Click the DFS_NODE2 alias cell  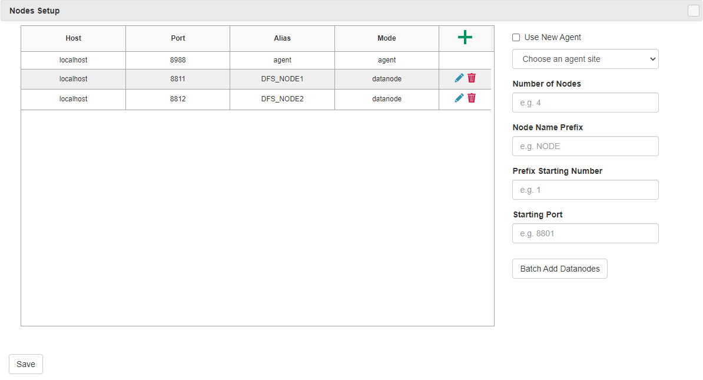[282, 99]
